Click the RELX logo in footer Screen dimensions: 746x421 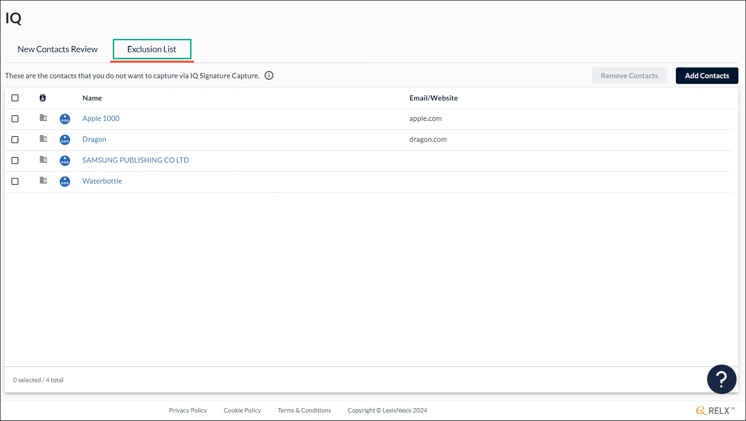(x=715, y=411)
